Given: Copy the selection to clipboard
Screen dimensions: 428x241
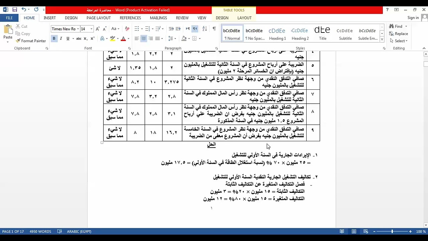Looking at the screenshot, I should coord(23,33).
